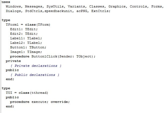Place cursor on 'speedhackunit' unit name
The height and width of the screenshot is (113, 167).
click(58, 11)
